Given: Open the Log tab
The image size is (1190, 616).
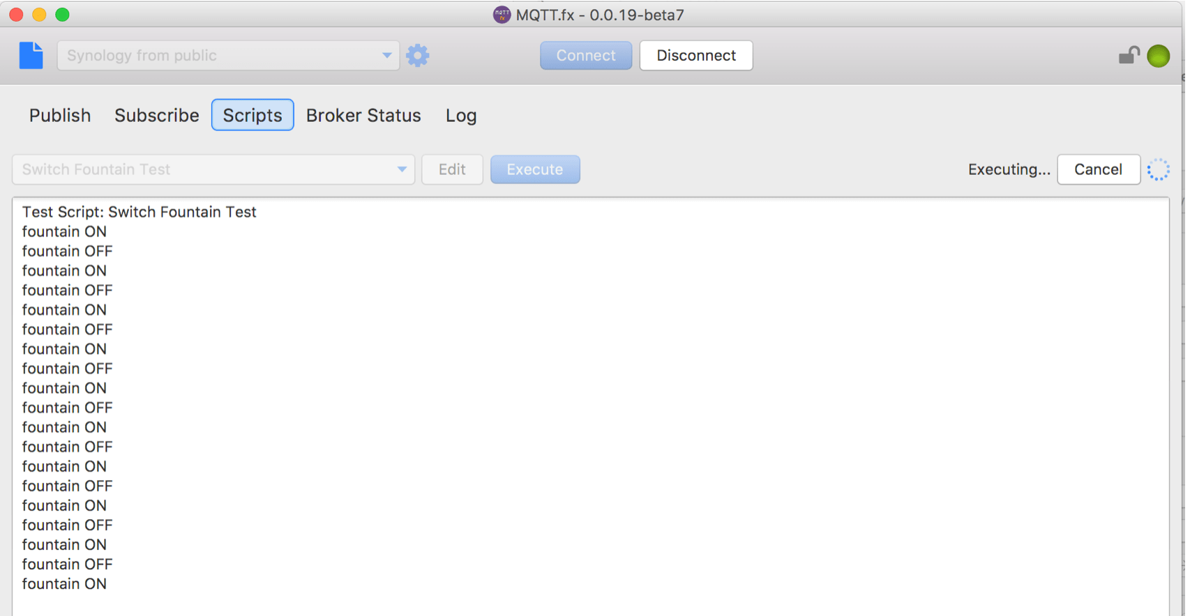Looking at the screenshot, I should [461, 115].
